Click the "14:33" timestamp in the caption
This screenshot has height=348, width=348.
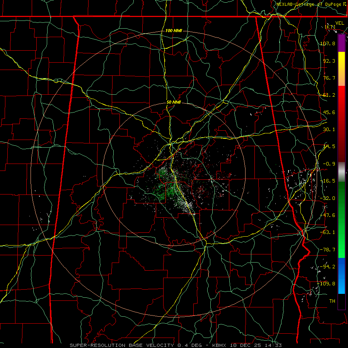pos(274,345)
